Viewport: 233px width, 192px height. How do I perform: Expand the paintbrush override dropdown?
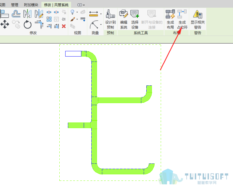(x=77, y=19)
